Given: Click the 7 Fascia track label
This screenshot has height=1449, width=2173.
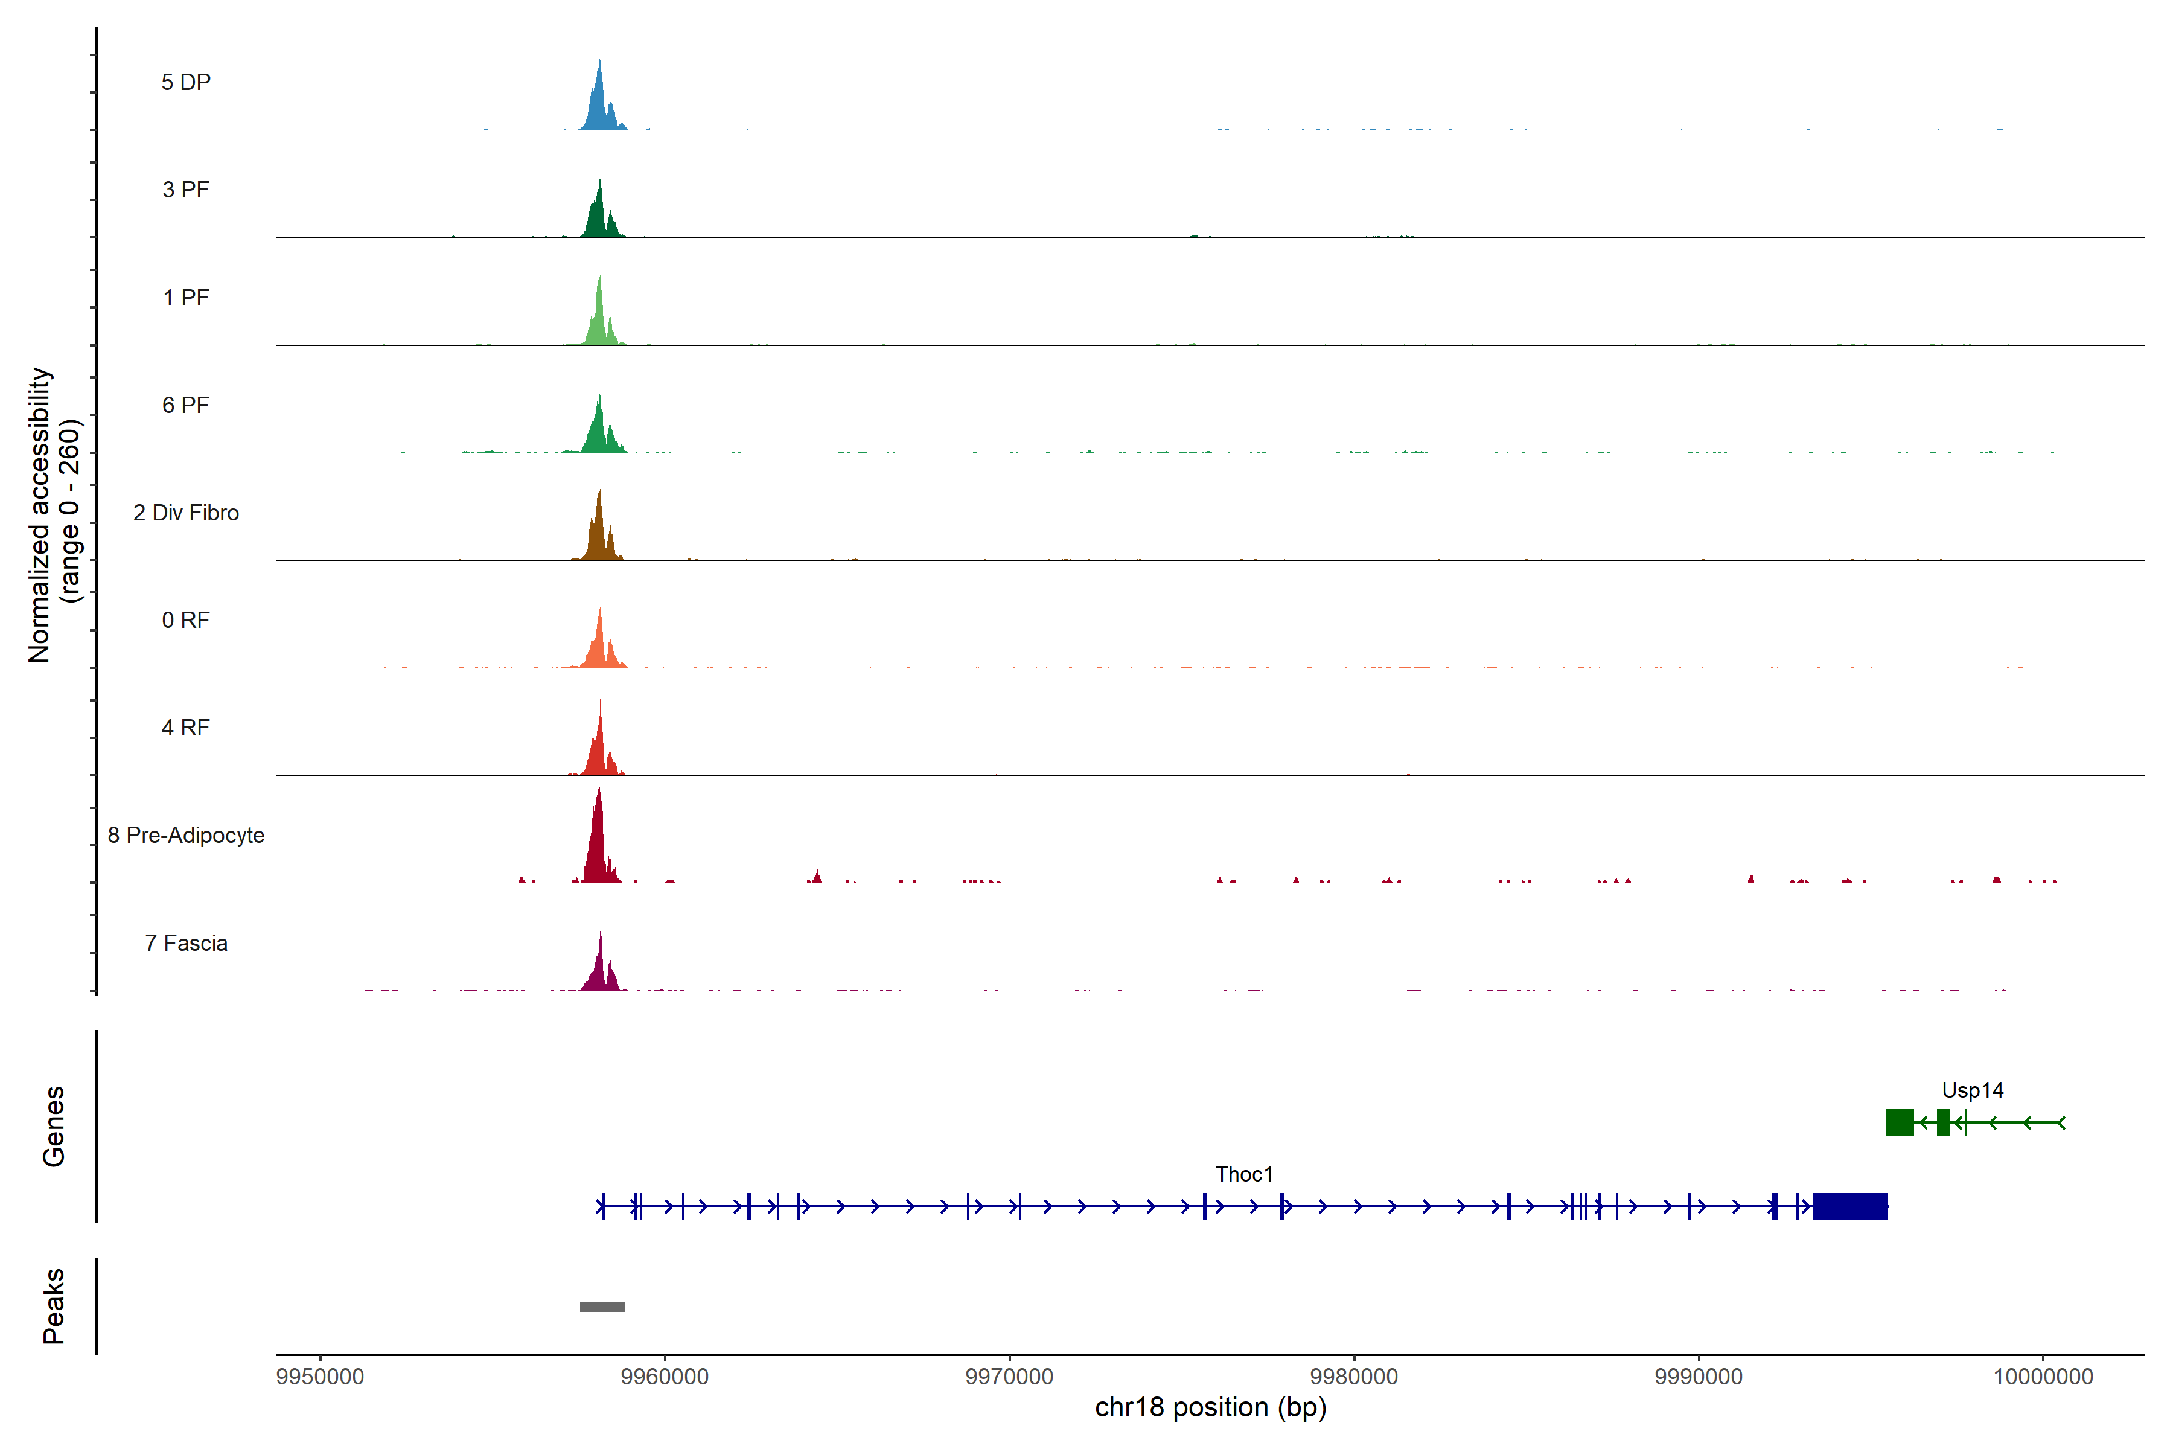Looking at the screenshot, I should click(x=186, y=942).
